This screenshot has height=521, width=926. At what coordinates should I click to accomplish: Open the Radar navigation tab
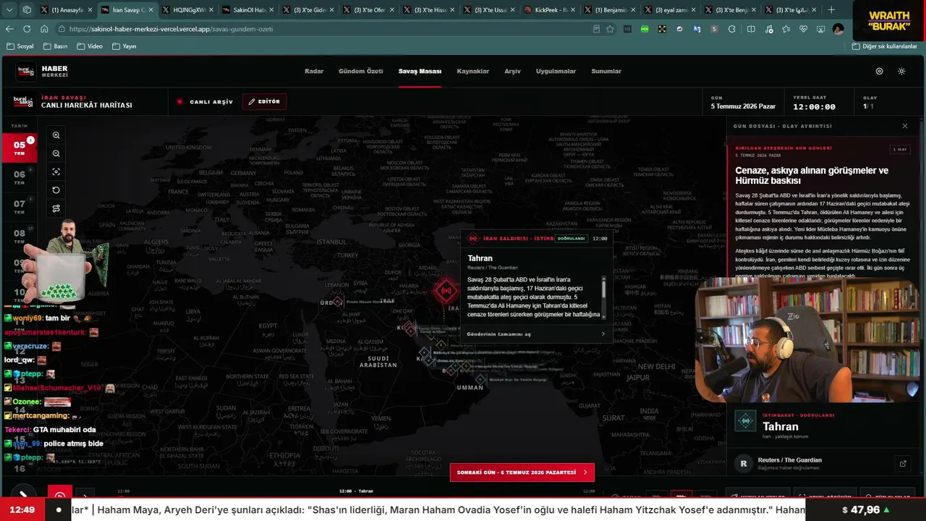(x=314, y=72)
